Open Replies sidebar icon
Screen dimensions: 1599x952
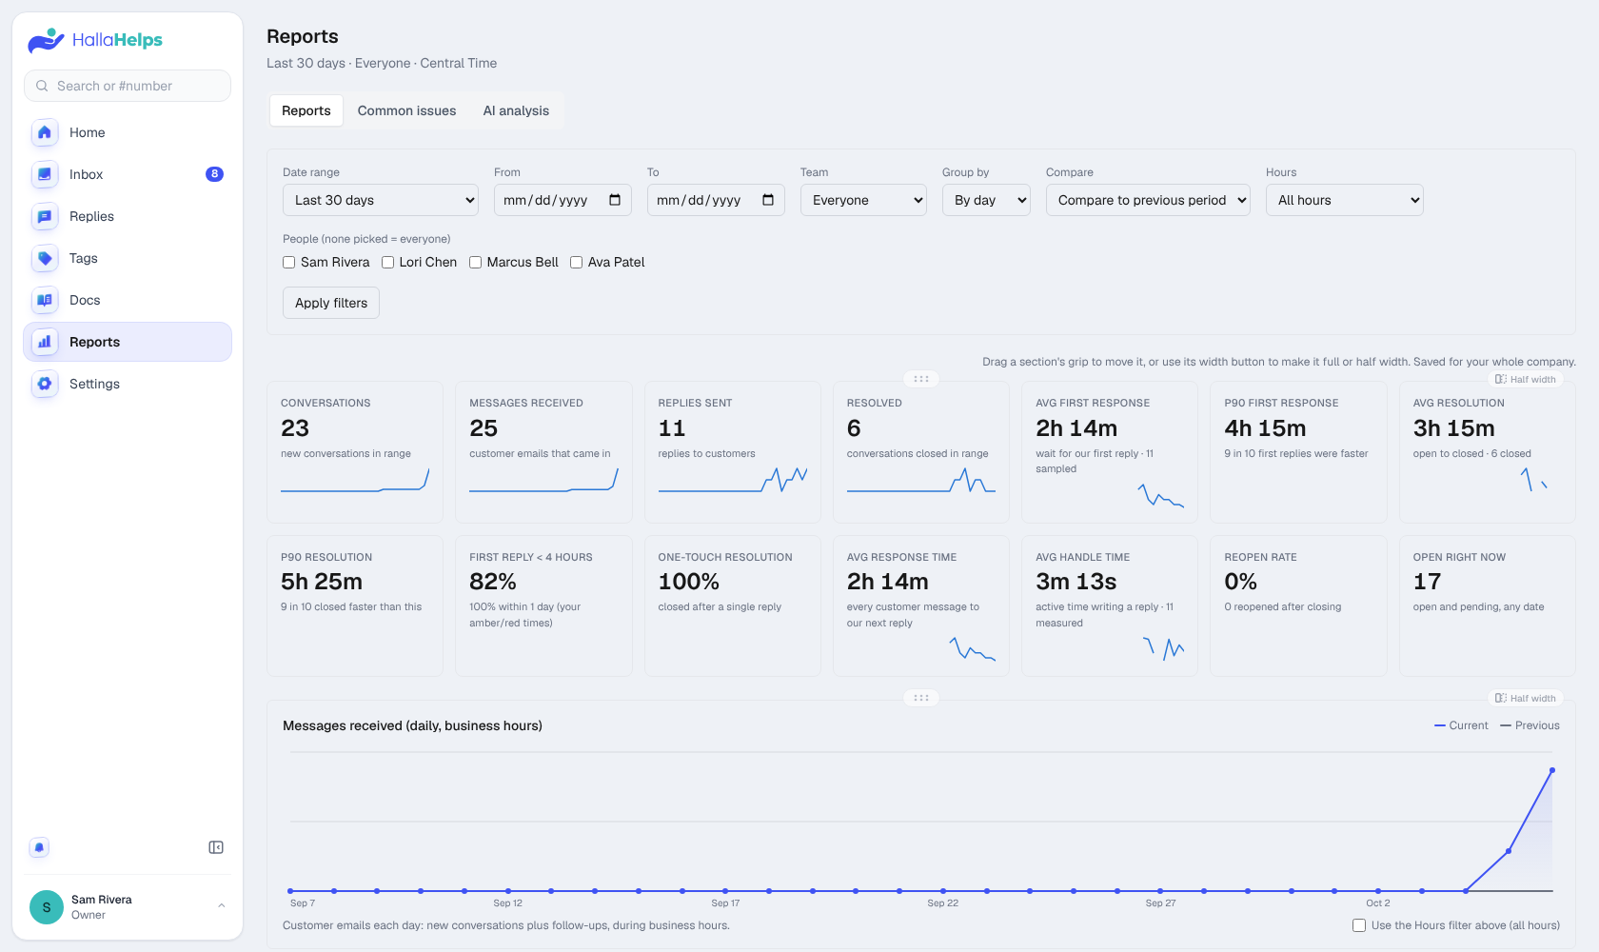45,216
